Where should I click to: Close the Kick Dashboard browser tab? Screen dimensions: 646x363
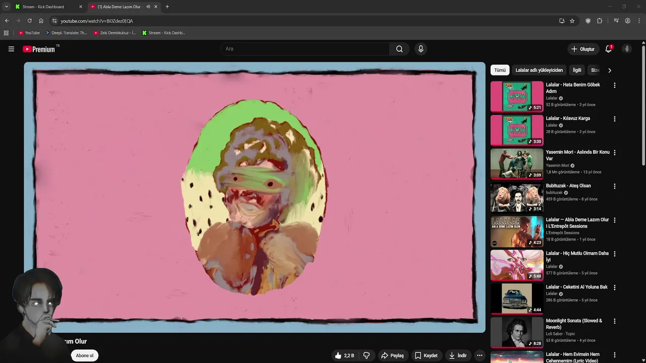coord(80,7)
